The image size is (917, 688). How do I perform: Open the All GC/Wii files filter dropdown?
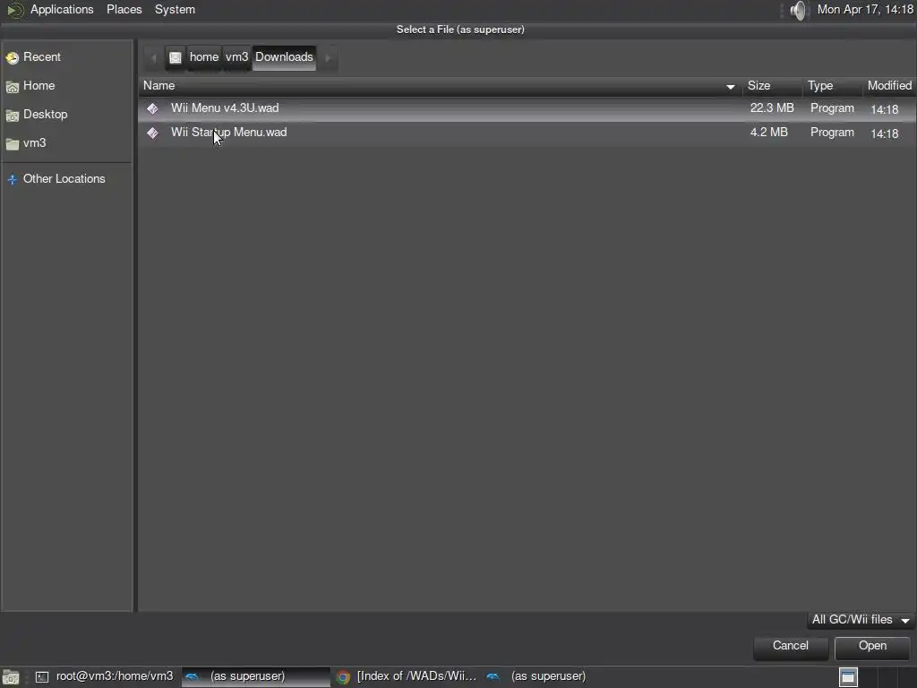click(861, 620)
